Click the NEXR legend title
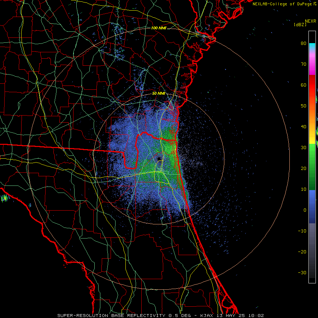 pos(310,21)
